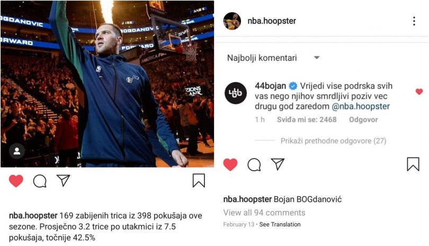Open the three-dot options menu
The width and height of the screenshot is (429, 246).
414,21
